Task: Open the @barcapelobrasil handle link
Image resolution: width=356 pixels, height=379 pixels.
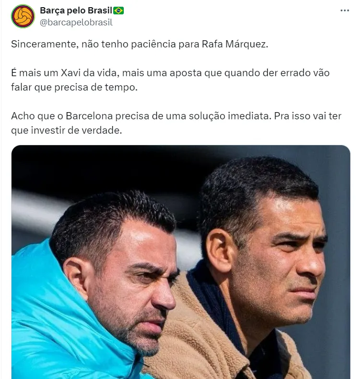Action: [76, 23]
